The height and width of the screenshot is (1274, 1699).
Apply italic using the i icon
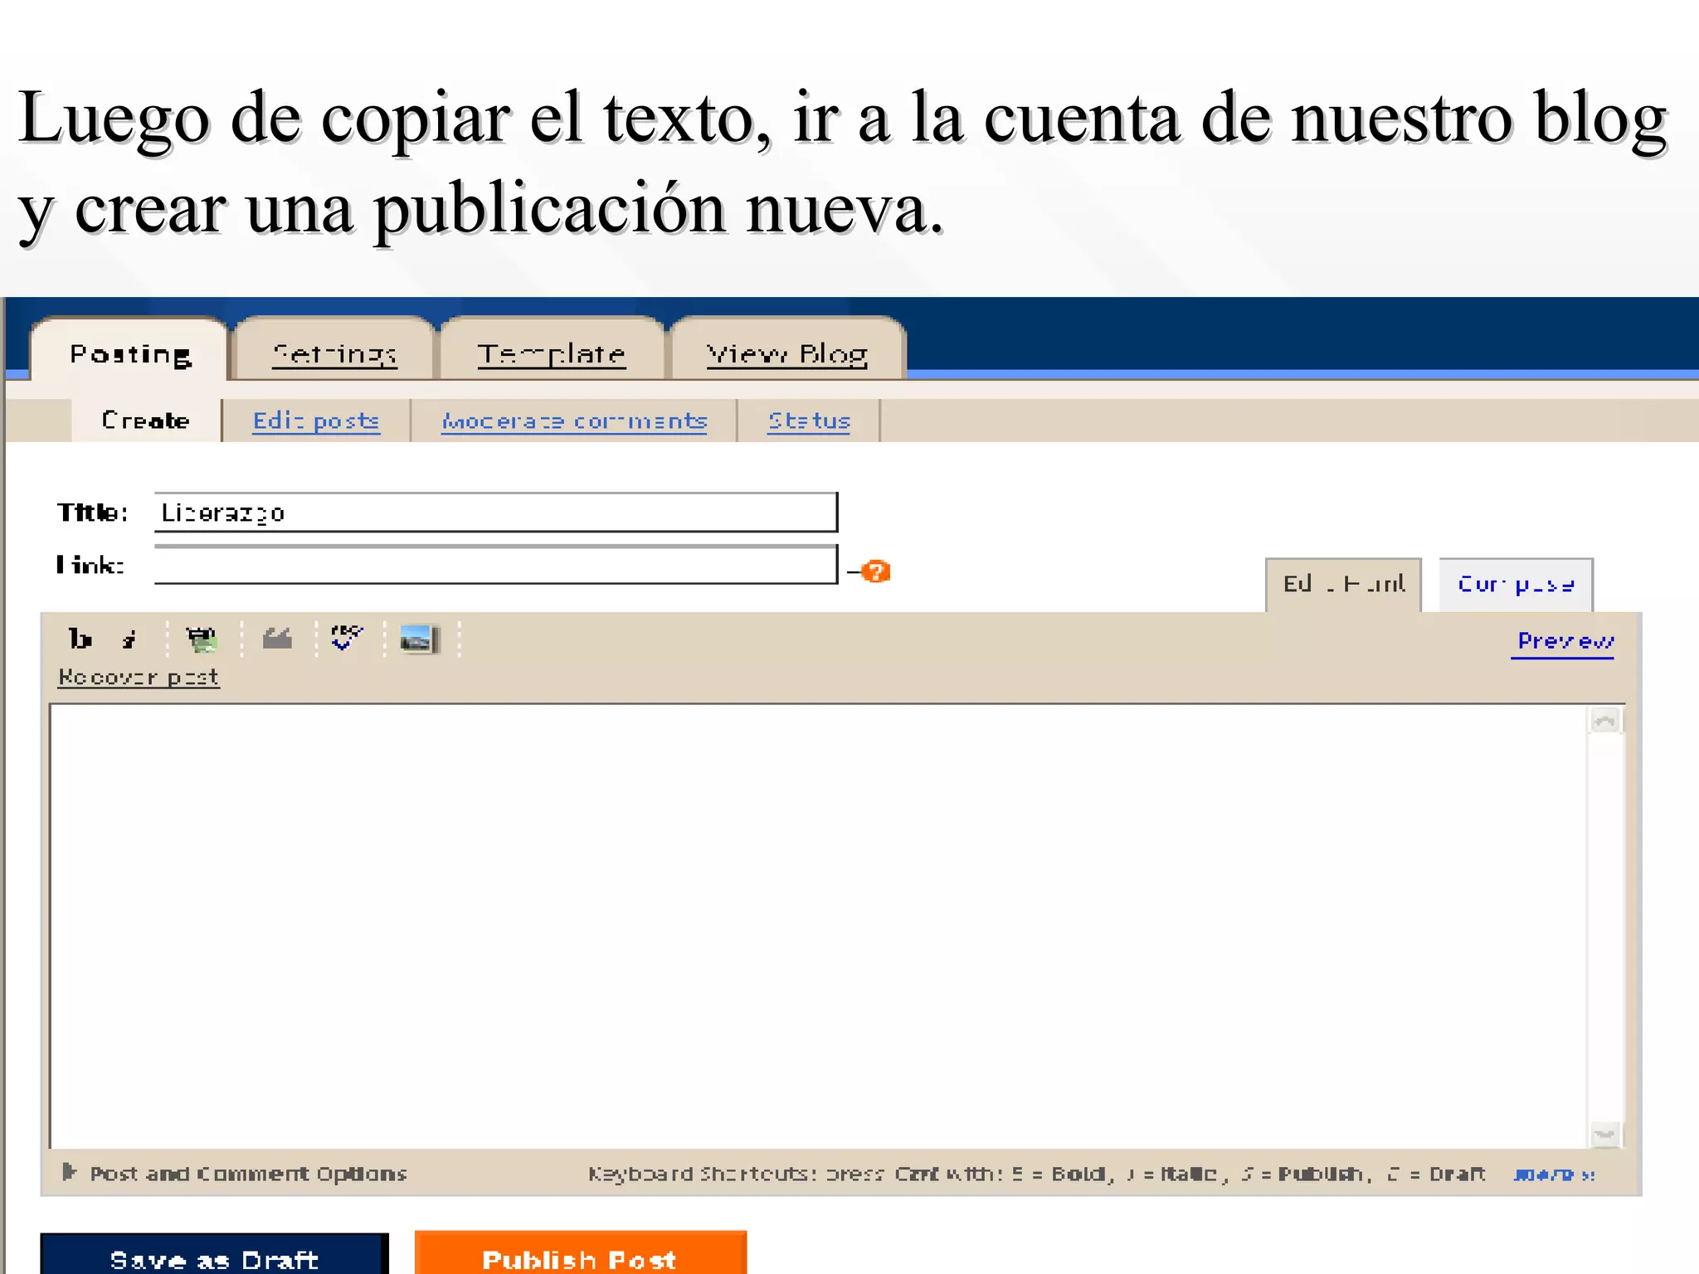(x=129, y=639)
